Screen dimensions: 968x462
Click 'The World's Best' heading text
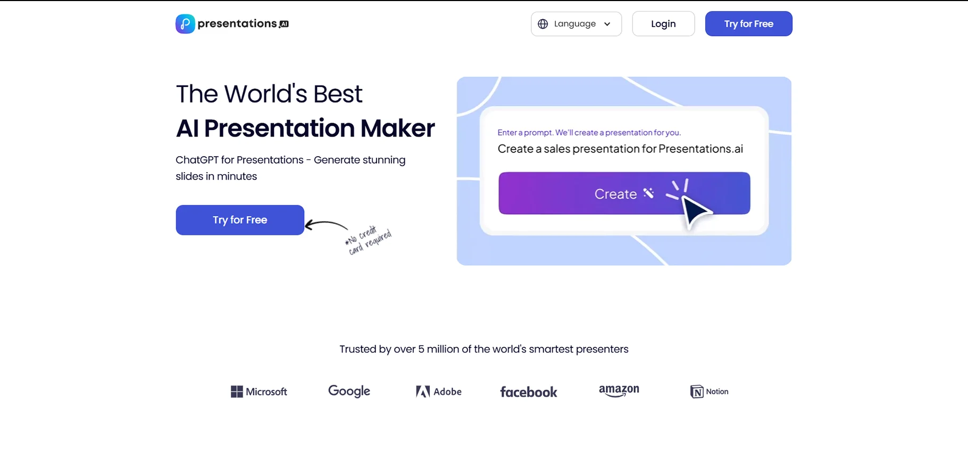tap(269, 94)
